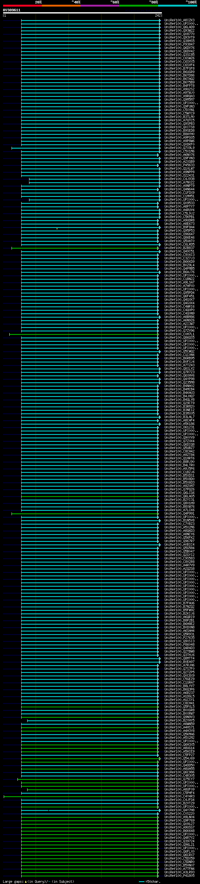Select hit label UniRef100_C0H7L1

click(179, 334)
